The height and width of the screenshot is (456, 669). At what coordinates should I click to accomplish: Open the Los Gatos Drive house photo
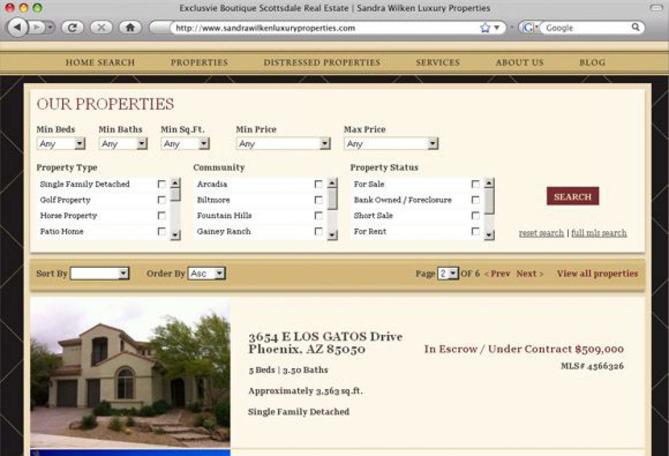coord(130,372)
